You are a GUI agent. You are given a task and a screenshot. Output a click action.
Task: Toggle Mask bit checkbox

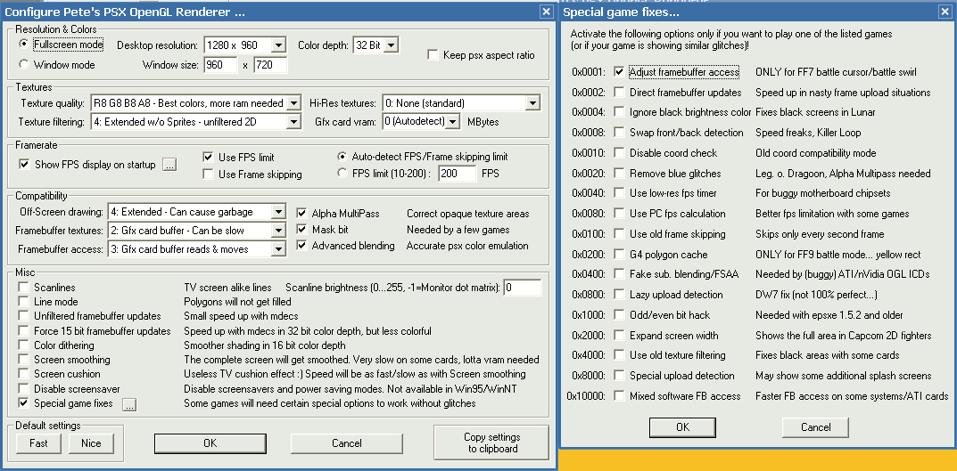coord(301,230)
